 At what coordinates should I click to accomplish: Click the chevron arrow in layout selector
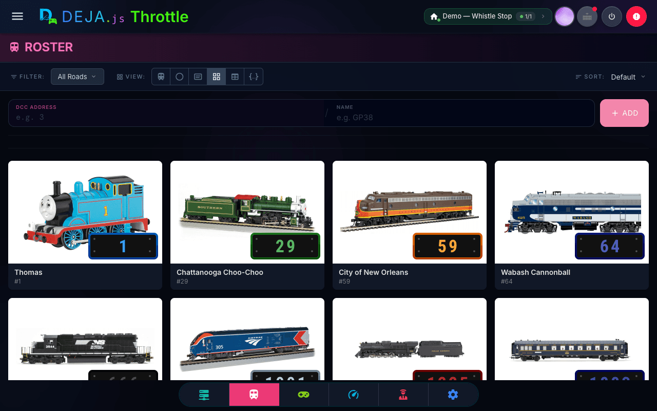point(543,16)
